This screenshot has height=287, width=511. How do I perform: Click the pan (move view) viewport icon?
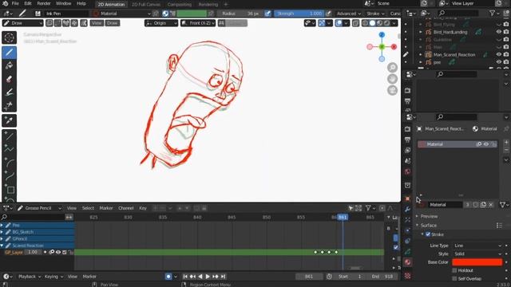point(392,79)
